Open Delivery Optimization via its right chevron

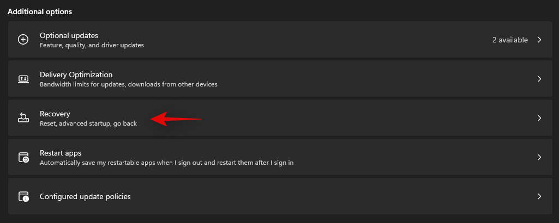tap(539, 79)
